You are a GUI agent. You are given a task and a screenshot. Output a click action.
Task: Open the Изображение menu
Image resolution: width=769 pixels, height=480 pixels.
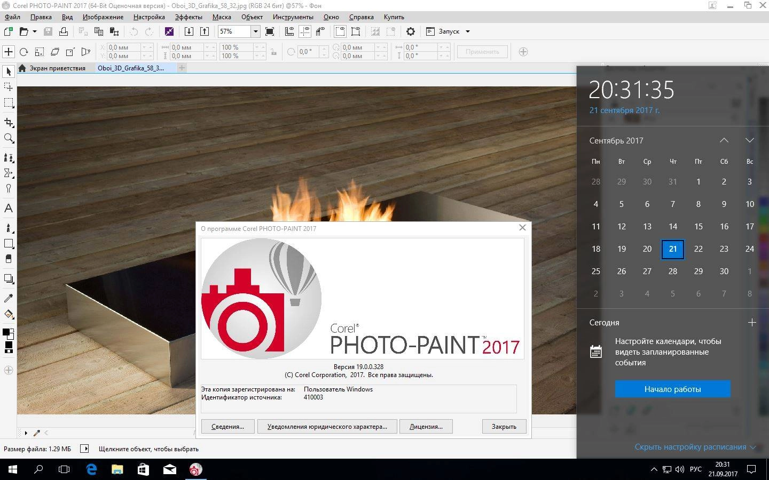click(x=103, y=17)
